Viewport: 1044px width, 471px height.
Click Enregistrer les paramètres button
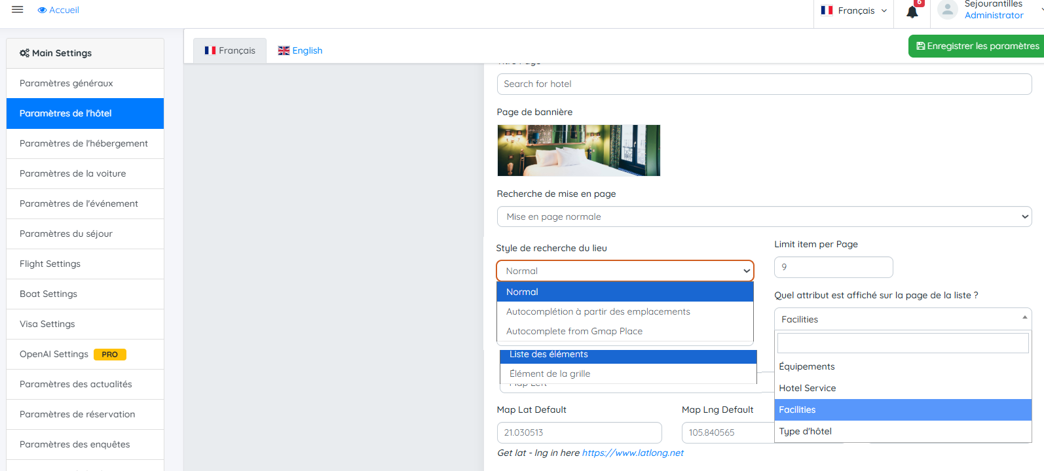[977, 46]
